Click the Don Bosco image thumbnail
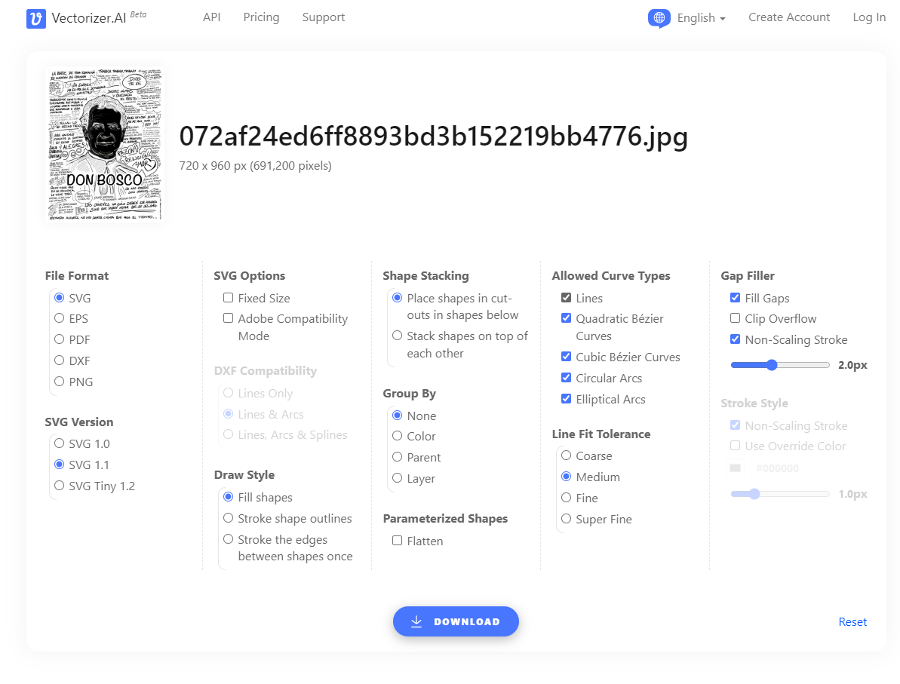This screenshot has height=684, width=900. coord(104,143)
